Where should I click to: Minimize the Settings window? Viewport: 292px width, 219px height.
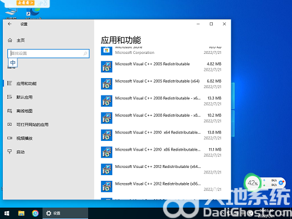click(198, 24)
